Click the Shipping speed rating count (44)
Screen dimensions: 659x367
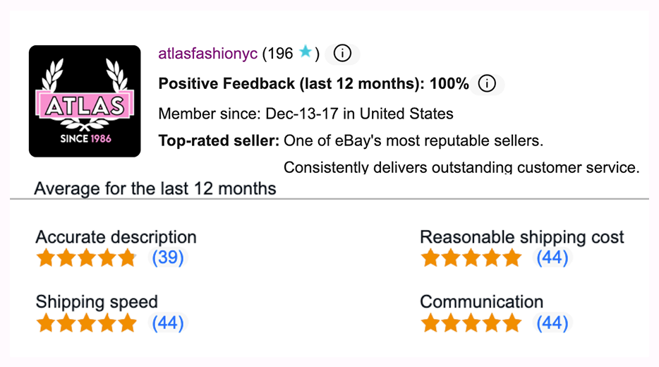168,323
